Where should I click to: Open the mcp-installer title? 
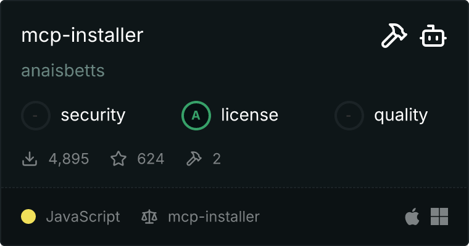click(x=82, y=36)
